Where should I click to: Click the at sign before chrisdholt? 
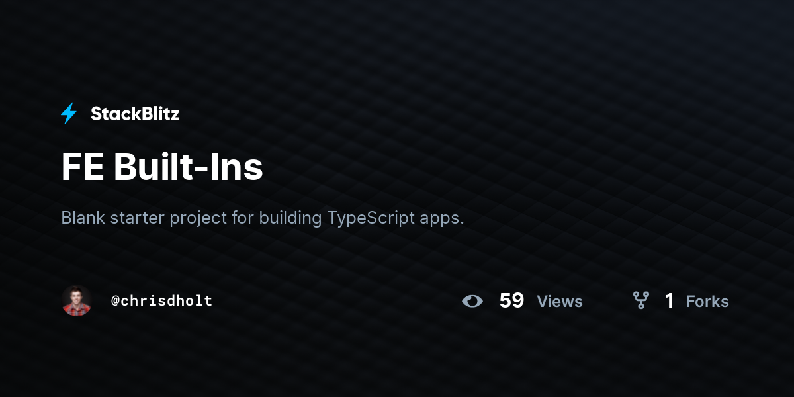tap(115, 301)
